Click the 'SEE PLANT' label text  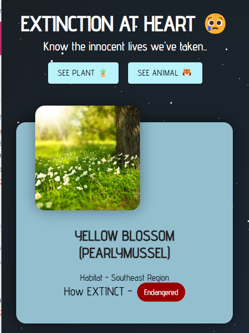(x=76, y=73)
